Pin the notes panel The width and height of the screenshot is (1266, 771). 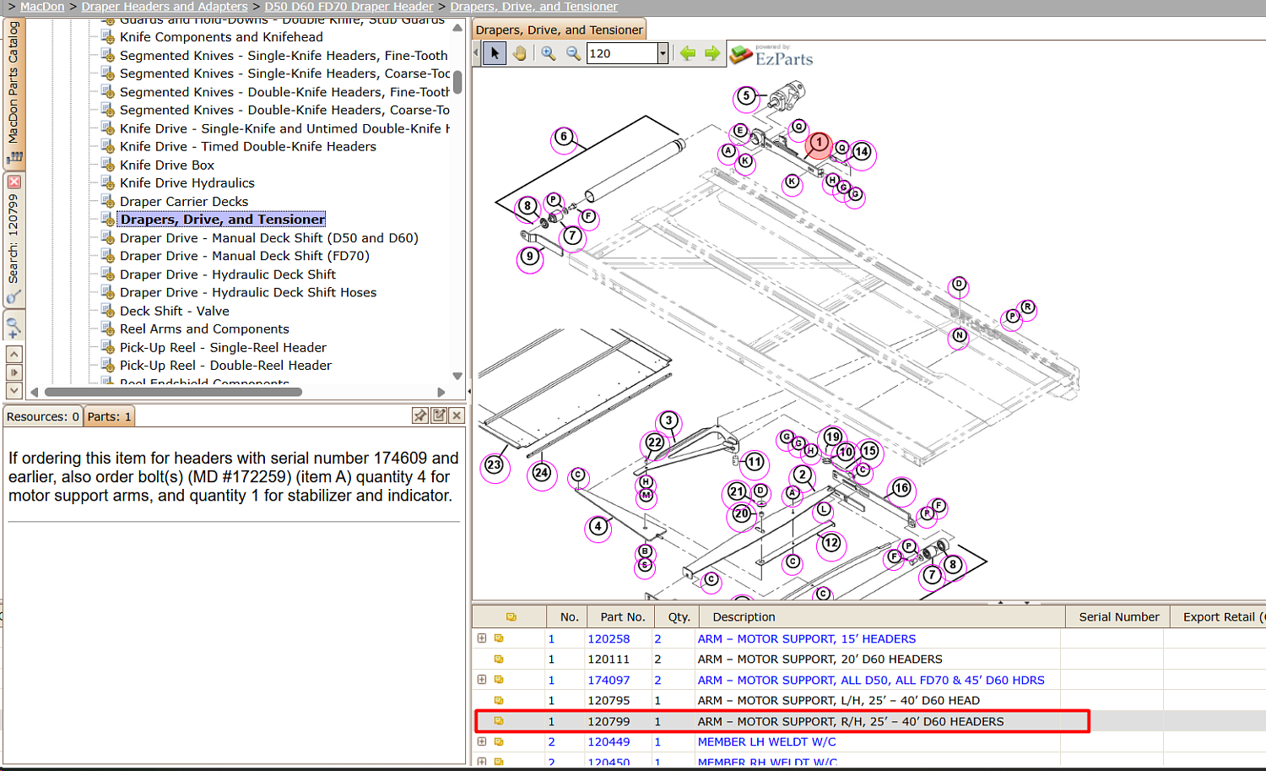coord(419,415)
